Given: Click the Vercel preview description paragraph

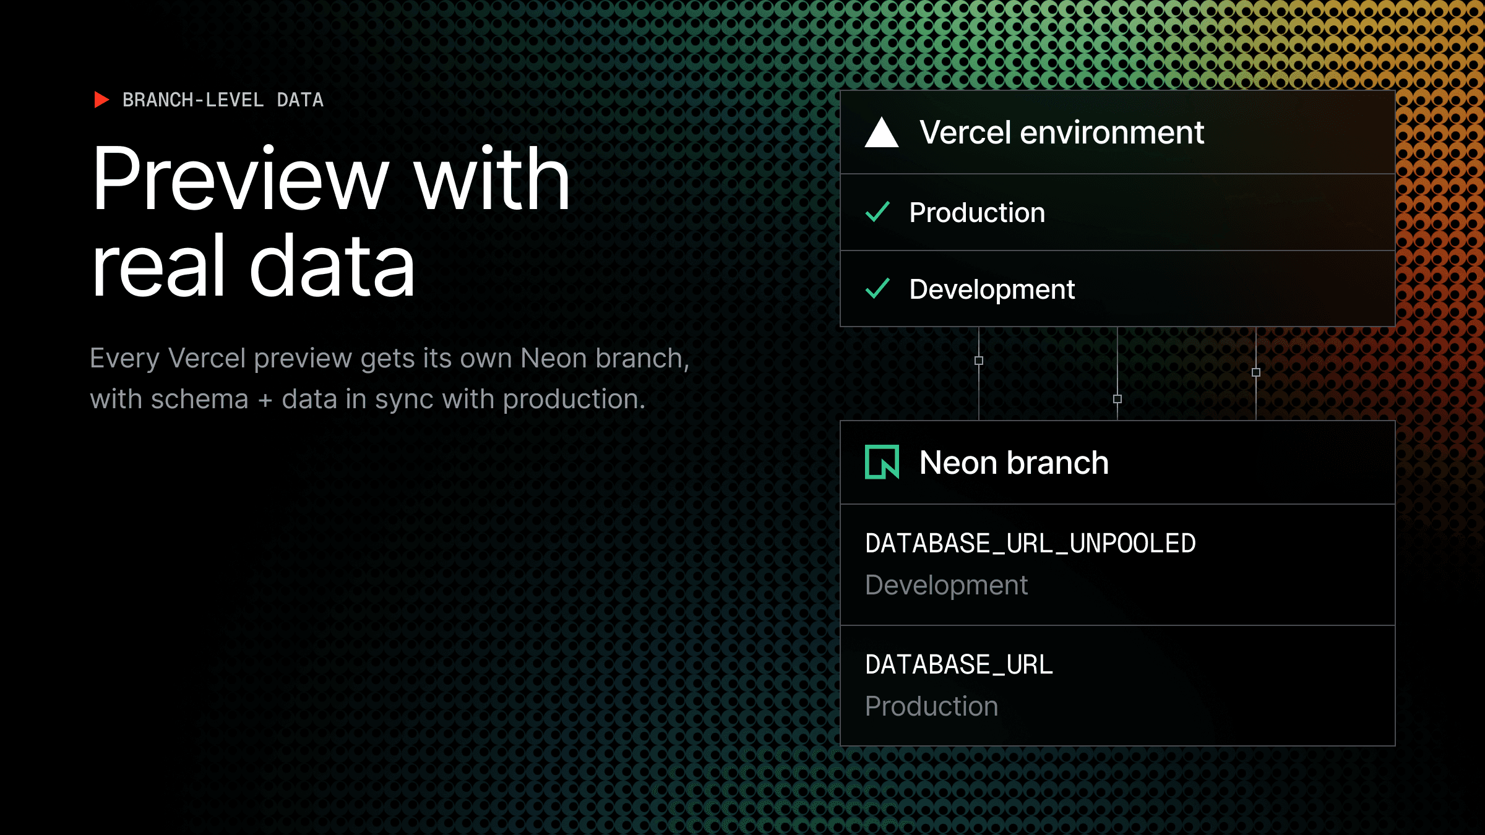Looking at the screenshot, I should [389, 379].
